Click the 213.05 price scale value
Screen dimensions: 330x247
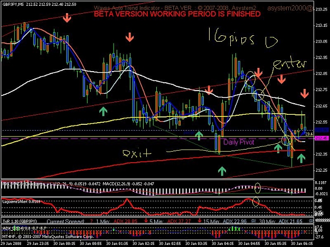(322, 42)
